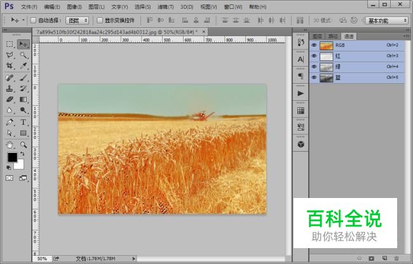Hide the 红 channel eye
The image size is (413, 264).
(x=314, y=56)
